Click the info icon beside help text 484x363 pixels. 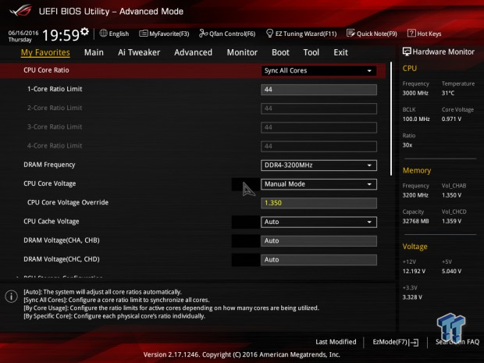(x=12, y=297)
